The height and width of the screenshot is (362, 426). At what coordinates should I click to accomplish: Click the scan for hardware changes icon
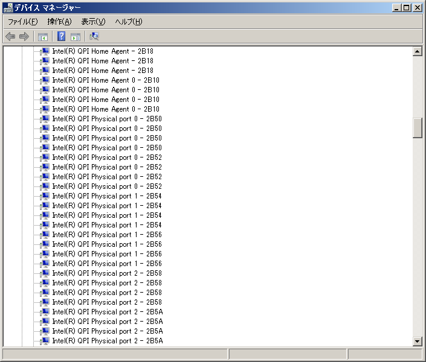(x=94, y=37)
